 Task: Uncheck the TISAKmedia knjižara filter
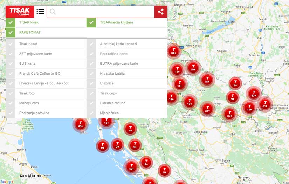click(91, 22)
